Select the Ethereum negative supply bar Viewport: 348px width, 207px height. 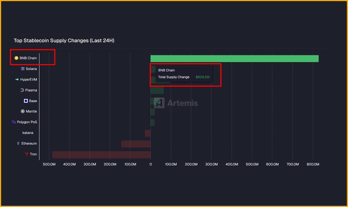coord(136,144)
